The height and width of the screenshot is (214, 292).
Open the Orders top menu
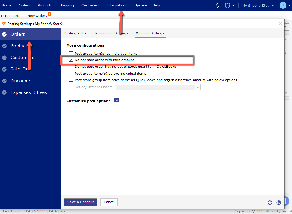pos(25,5)
